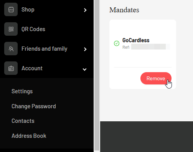Screen dimensions: 193x152
Task: Click the Account ID badge icon
Action: pyautogui.click(x=11, y=68)
